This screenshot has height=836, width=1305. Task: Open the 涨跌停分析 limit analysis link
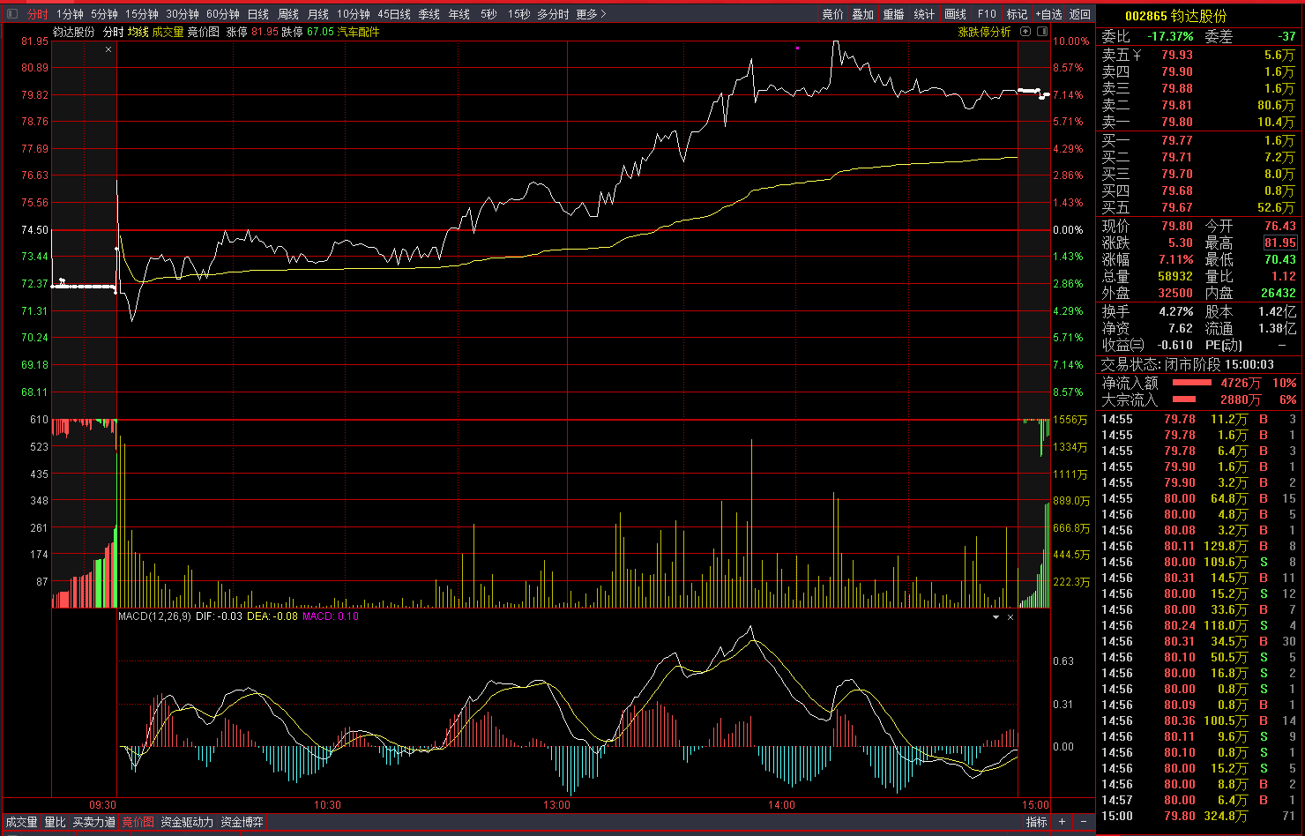[984, 32]
